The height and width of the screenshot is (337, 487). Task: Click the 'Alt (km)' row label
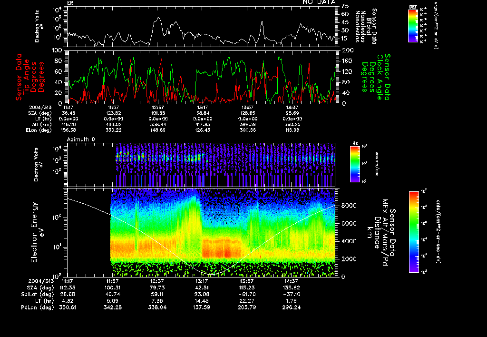[42, 125]
